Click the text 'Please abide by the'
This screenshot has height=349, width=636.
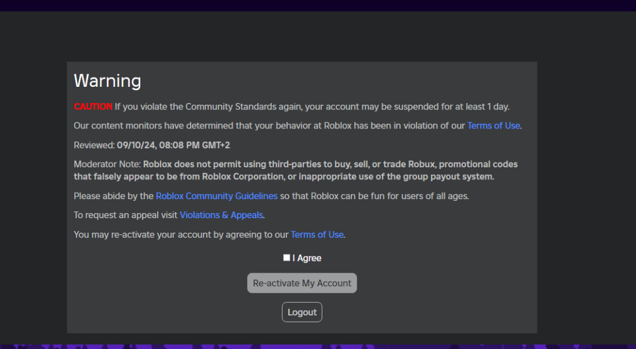coord(114,196)
